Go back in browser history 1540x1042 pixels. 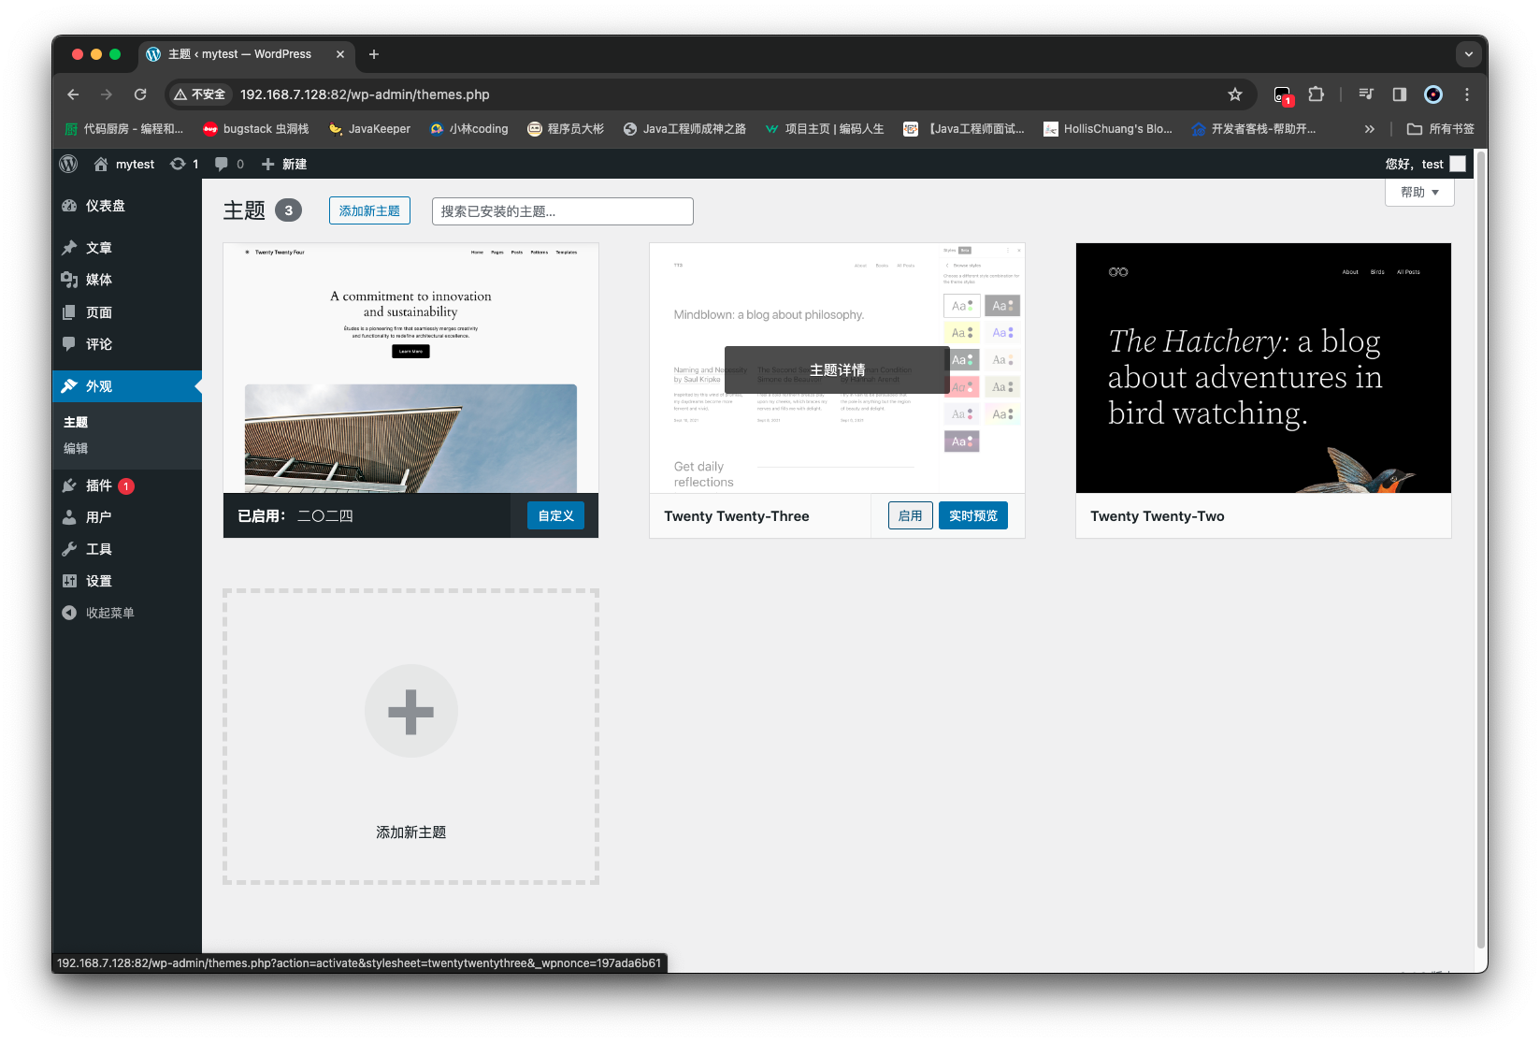[x=73, y=94]
